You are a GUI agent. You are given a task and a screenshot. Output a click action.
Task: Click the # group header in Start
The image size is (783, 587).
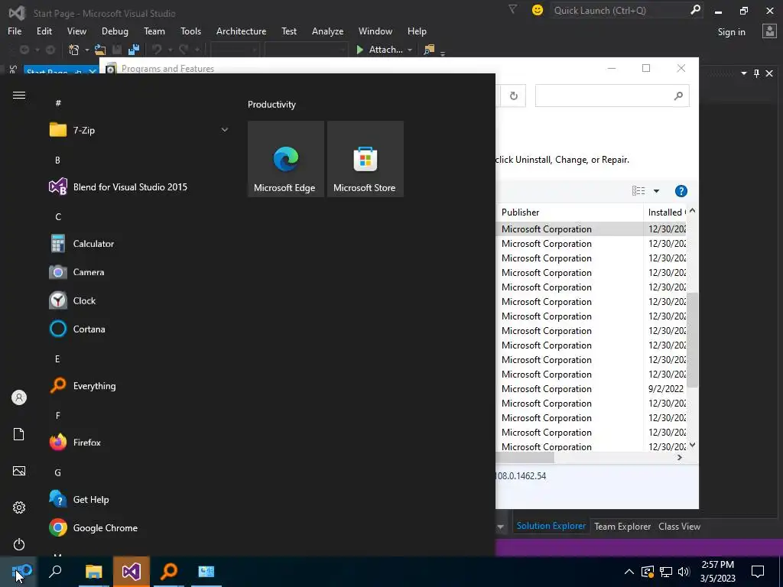pos(58,103)
